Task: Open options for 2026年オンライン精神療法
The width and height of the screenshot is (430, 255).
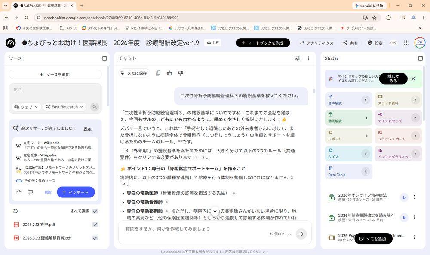Action: (414, 197)
